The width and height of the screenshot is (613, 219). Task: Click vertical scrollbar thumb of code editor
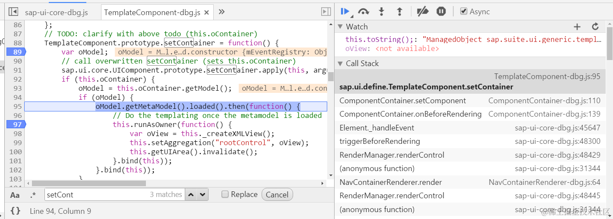click(x=331, y=76)
